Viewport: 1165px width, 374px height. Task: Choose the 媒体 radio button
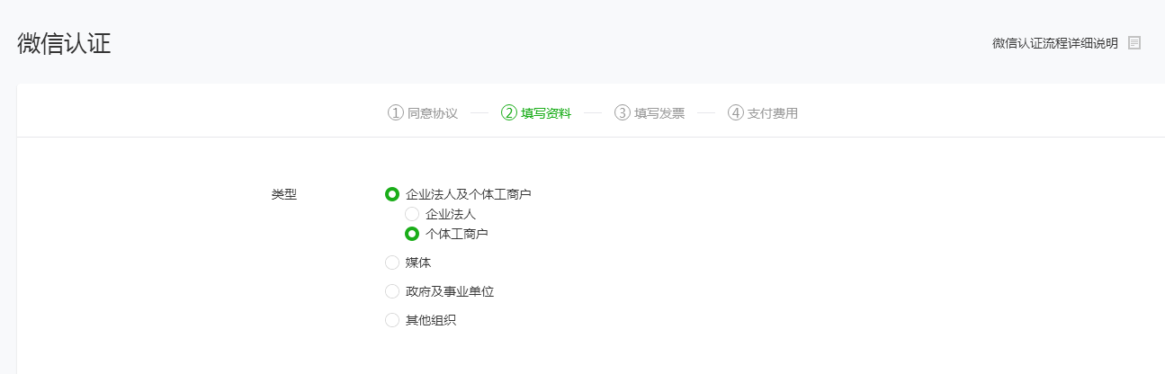[x=392, y=263]
